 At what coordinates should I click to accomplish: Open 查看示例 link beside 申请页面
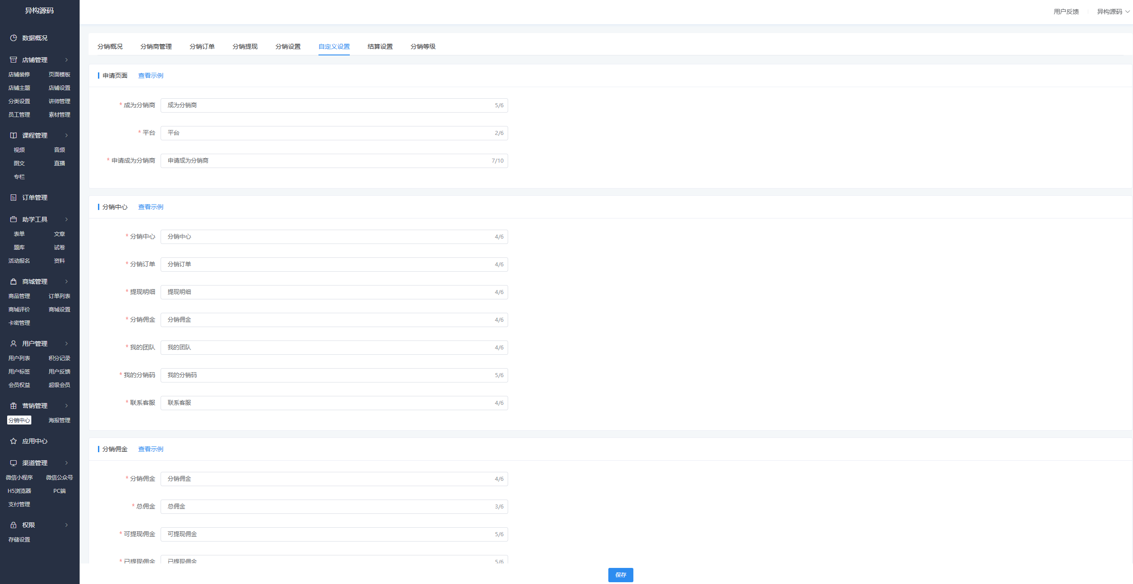pos(150,76)
